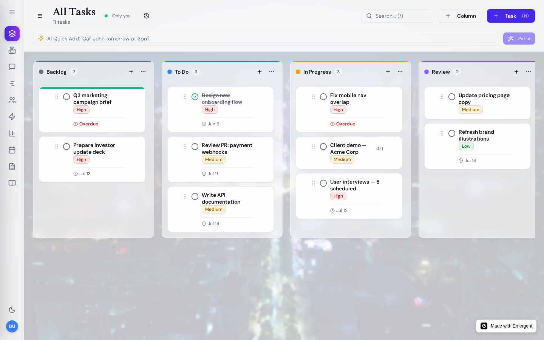This screenshot has height=340, width=544.
Task: Select the Review column header
Action: point(441,72)
